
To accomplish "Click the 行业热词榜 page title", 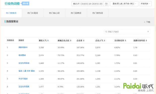I will 12,4.
